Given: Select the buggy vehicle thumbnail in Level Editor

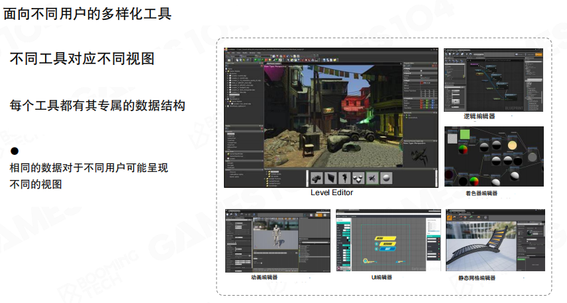Looking at the screenshot, I should (x=316, y=178).
